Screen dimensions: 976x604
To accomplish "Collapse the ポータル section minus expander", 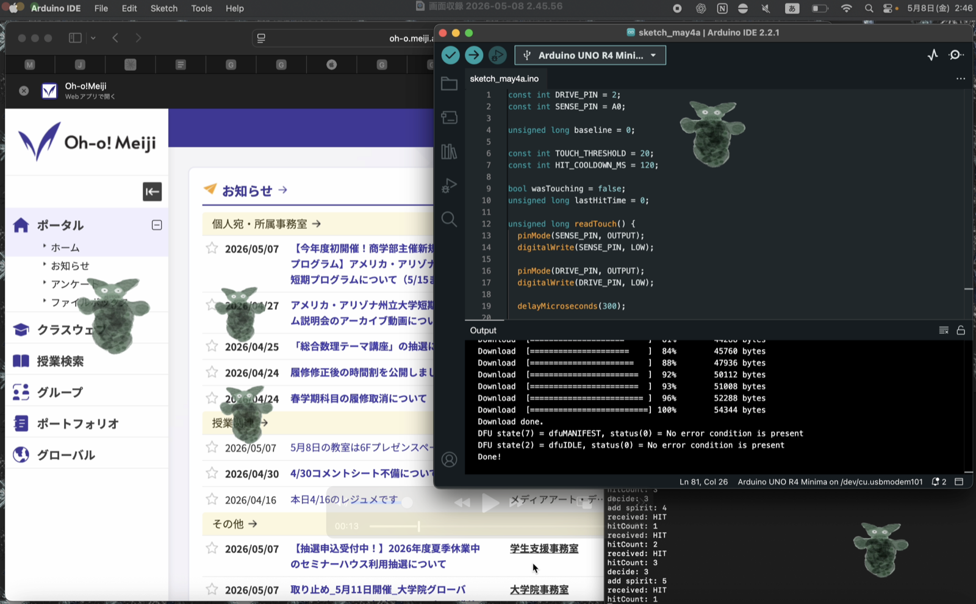I will point(157,225).
